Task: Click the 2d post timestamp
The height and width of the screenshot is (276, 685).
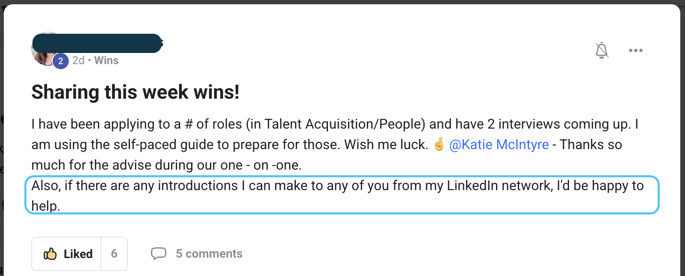Action: (78, 61)
